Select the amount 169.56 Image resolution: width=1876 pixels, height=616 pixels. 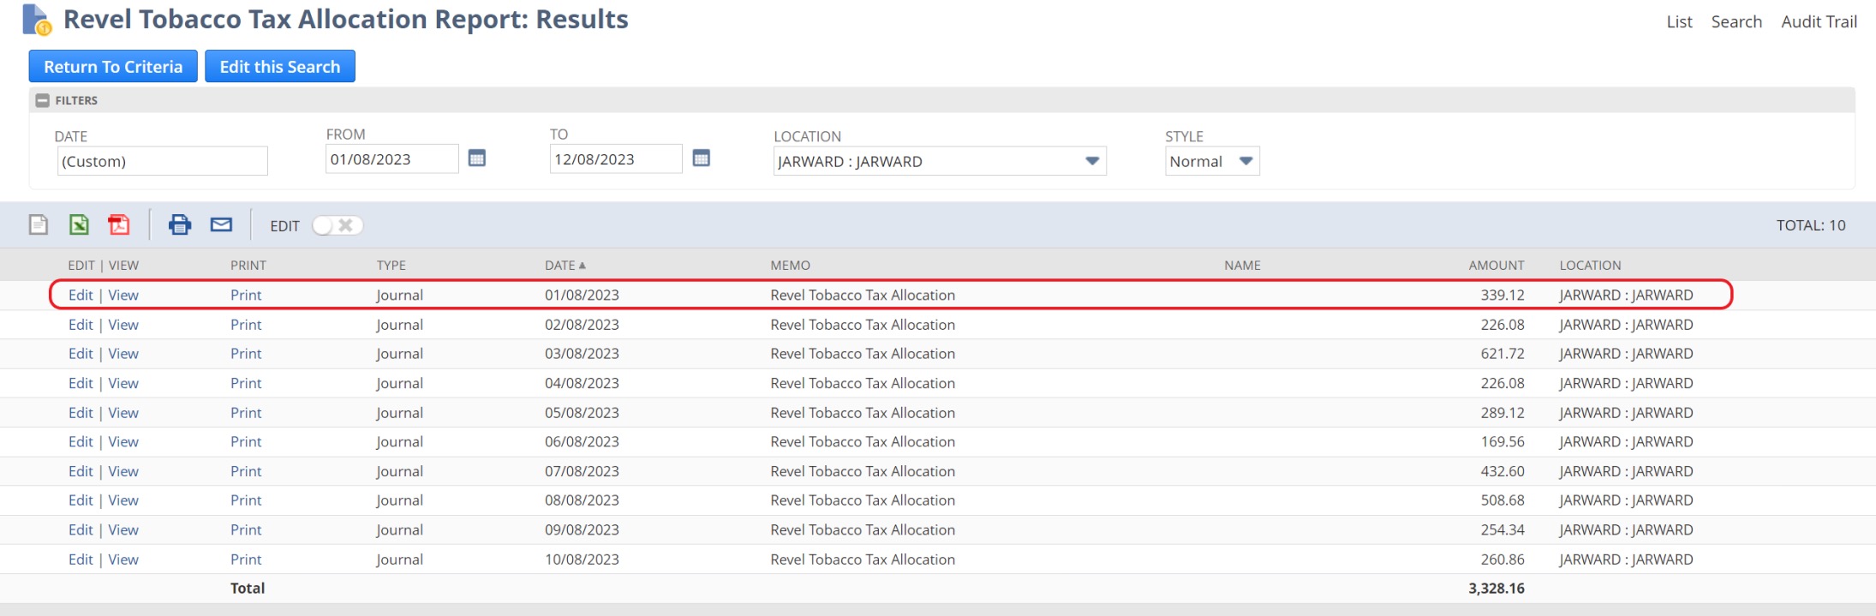point(1503,442)
